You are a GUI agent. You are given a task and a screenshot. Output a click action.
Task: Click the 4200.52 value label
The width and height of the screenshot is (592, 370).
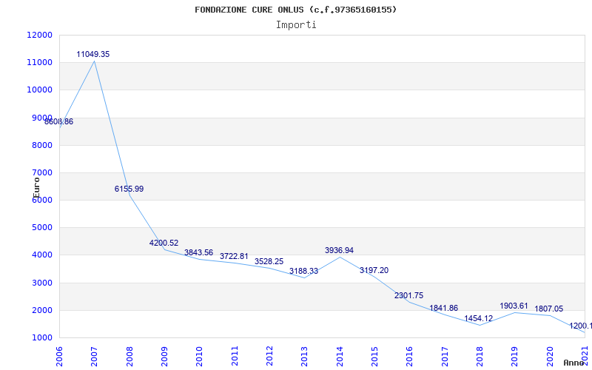point(164,243)
